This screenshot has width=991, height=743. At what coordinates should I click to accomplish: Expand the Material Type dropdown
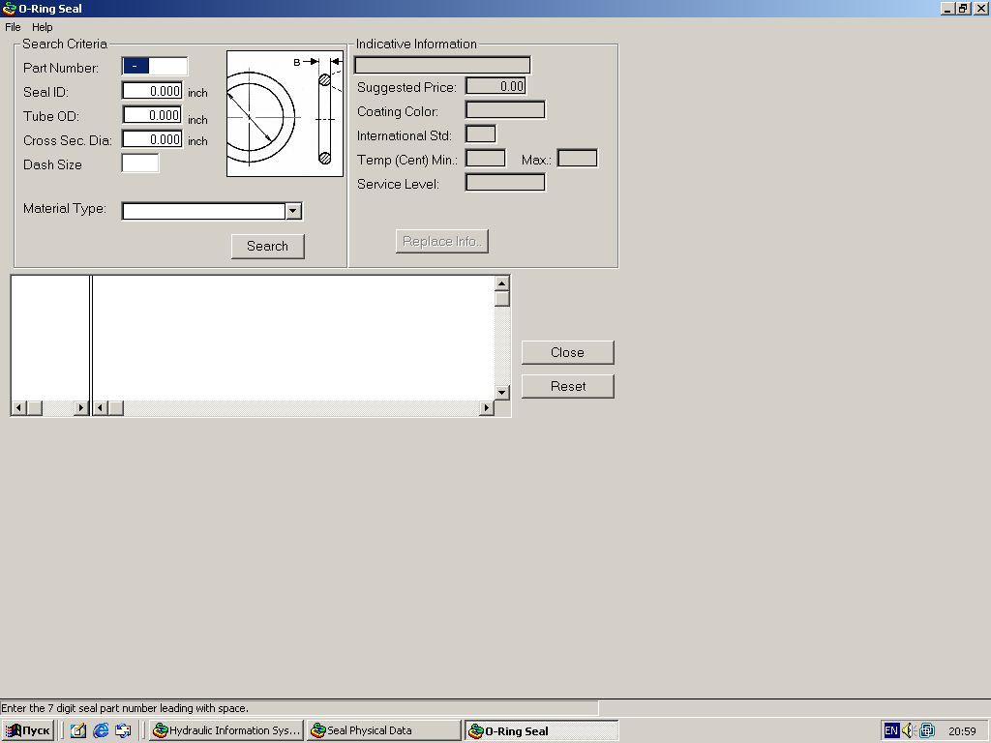(x=294, y=212)
